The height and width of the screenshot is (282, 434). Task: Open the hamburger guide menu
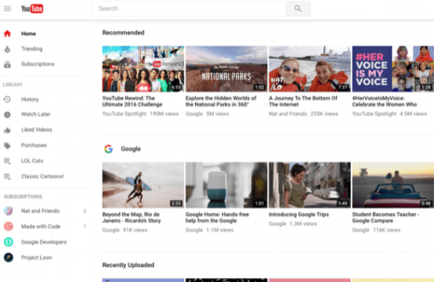click(8, 9)
